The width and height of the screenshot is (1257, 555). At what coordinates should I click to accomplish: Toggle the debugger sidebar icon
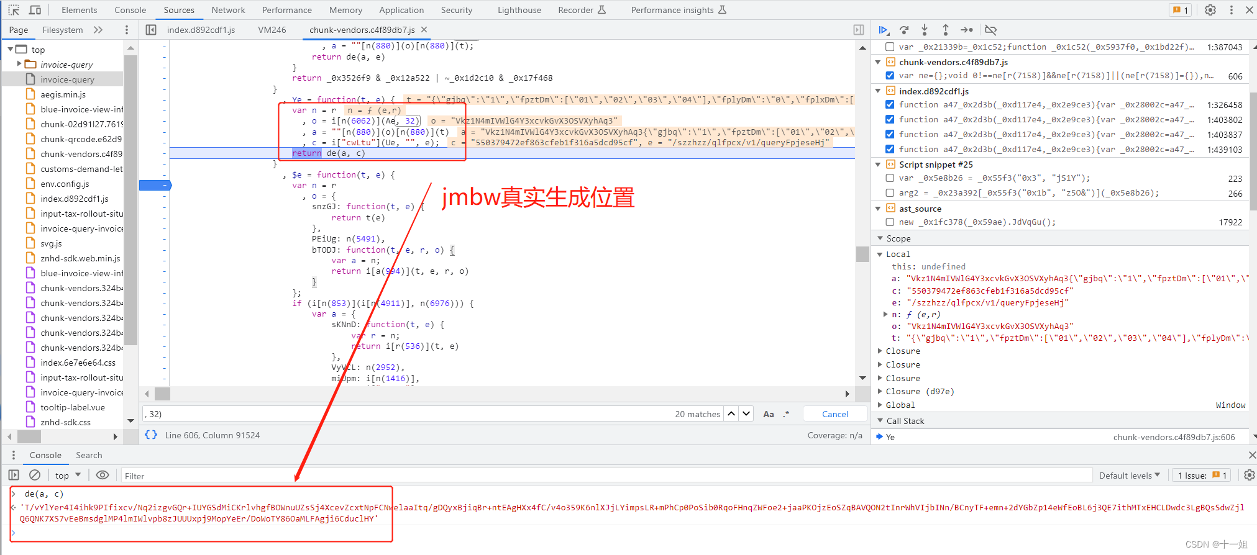click(859, 30)
